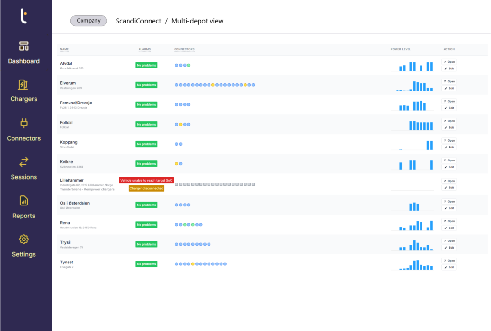Open Settings gear icon
The image size is (491, 331).
coord(23,239)
